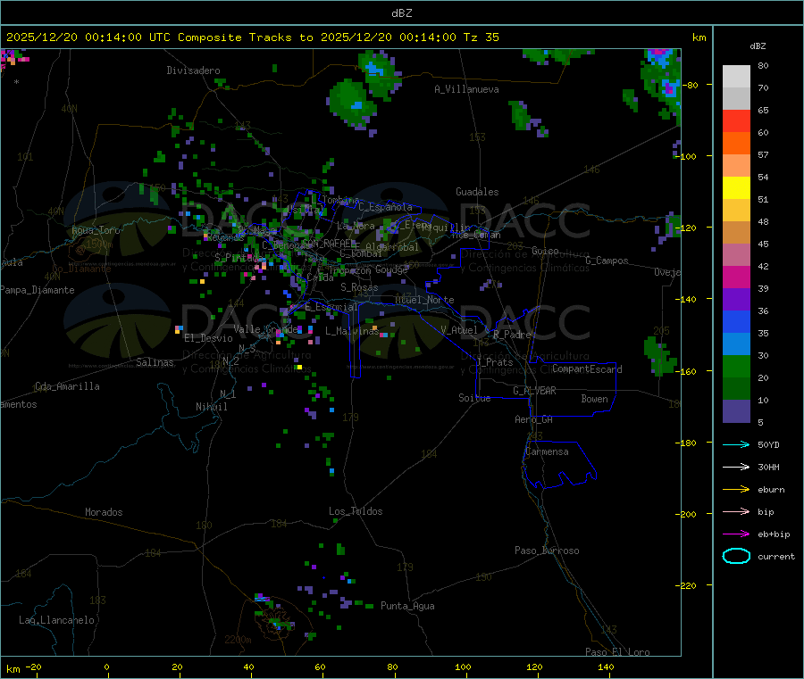Select the red color band below 65

736,120
